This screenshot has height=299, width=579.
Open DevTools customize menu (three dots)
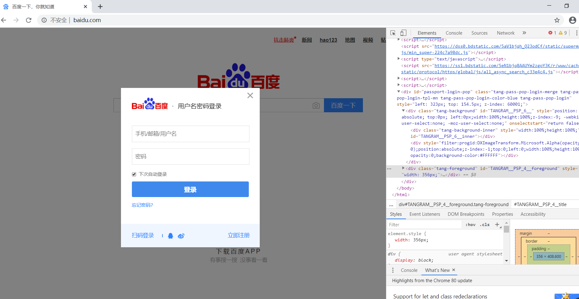pyautogui.click(x=577, y=33)
